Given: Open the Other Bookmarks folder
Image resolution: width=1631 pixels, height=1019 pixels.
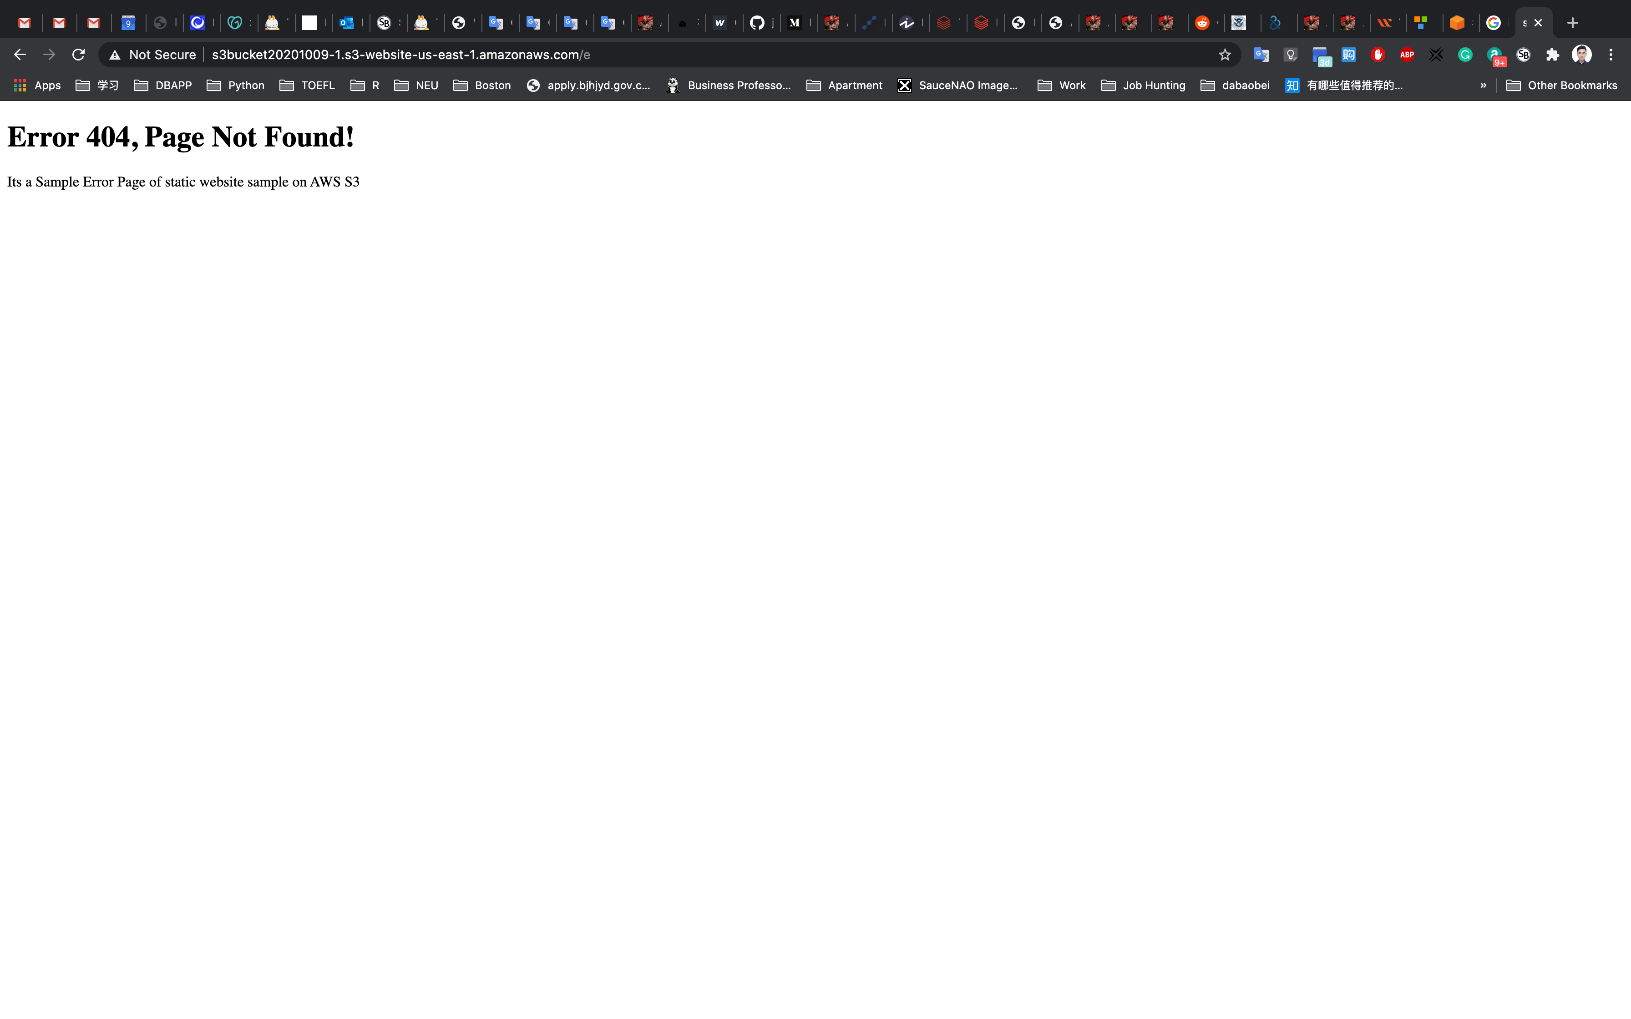Looking at the screenshot, I should tap(1561, 85).
